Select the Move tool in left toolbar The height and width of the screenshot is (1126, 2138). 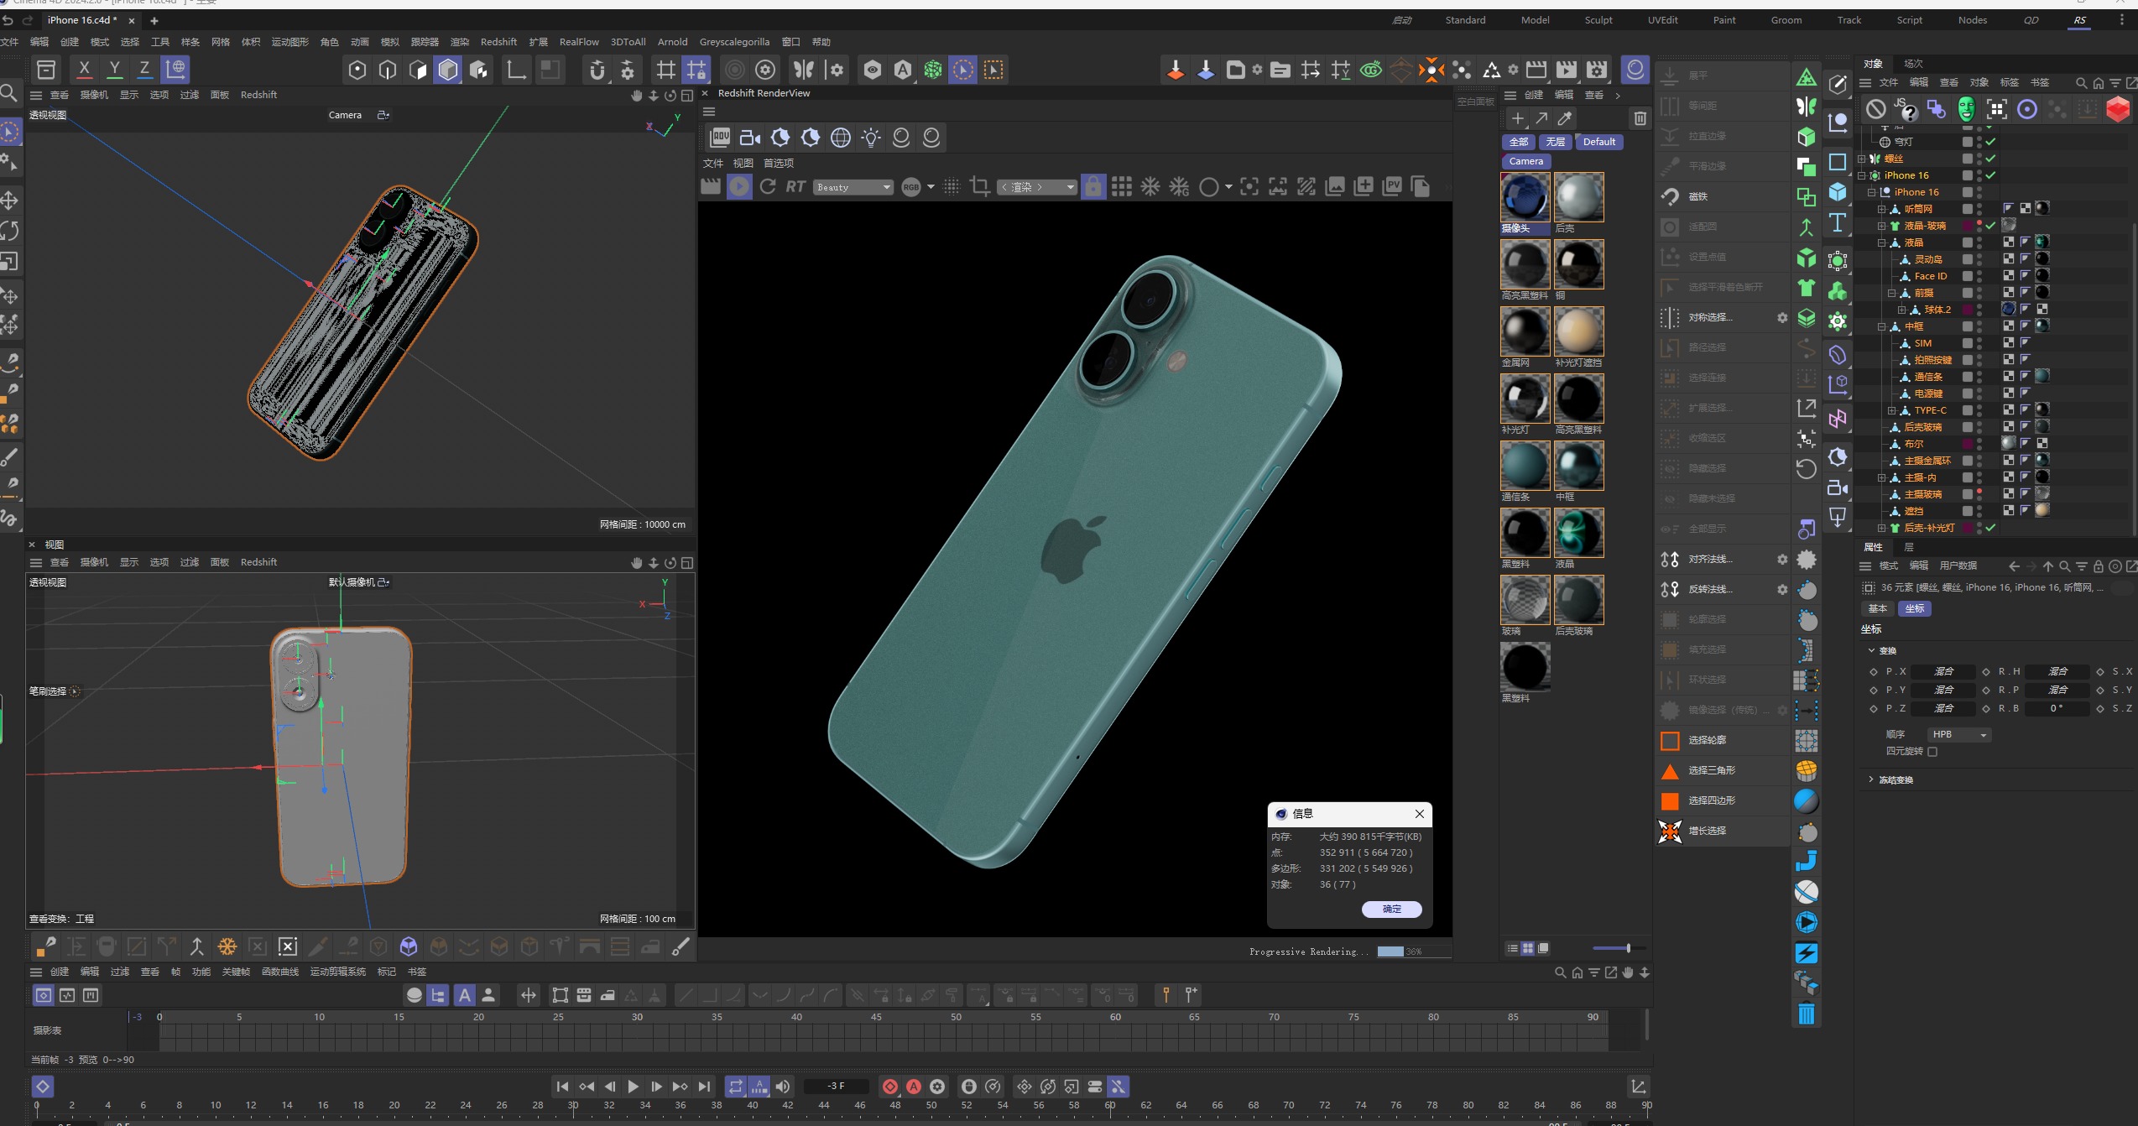point(10,201)
